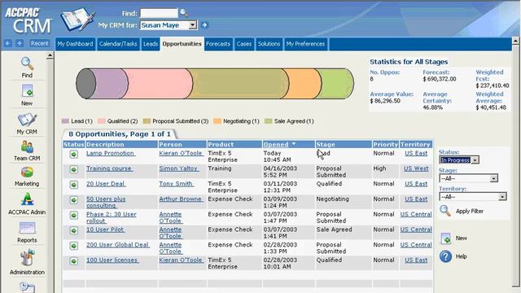Open the Reports sidebar icon
Viewport: 521px width, 293px height.
coord(27,228)
